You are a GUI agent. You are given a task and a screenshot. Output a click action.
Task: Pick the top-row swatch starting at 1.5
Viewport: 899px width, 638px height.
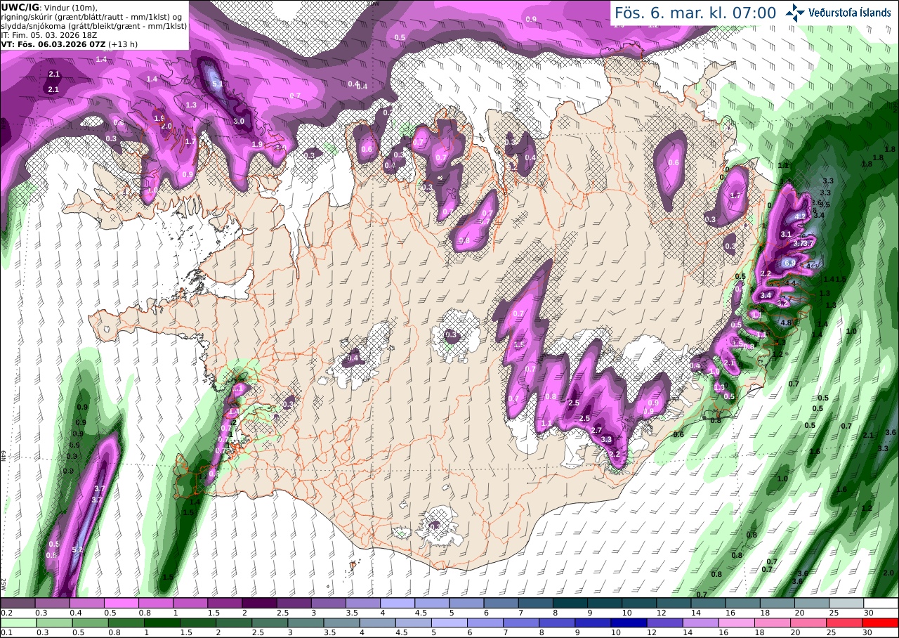(x=225, y=603)
